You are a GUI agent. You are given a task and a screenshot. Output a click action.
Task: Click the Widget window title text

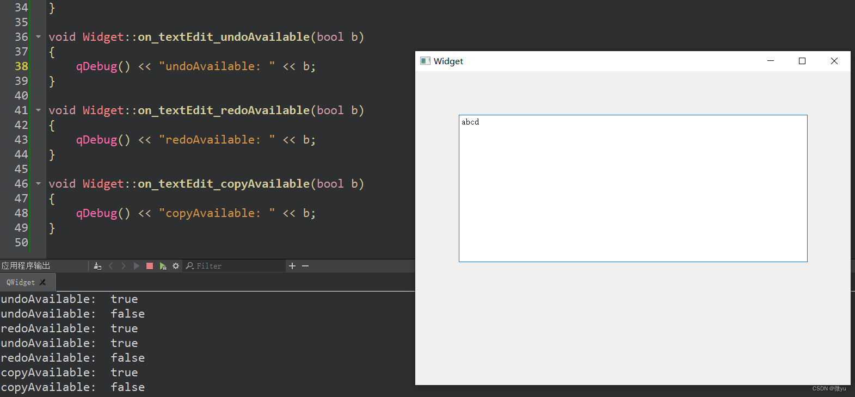pyautogui.click(x=448, y=61)
